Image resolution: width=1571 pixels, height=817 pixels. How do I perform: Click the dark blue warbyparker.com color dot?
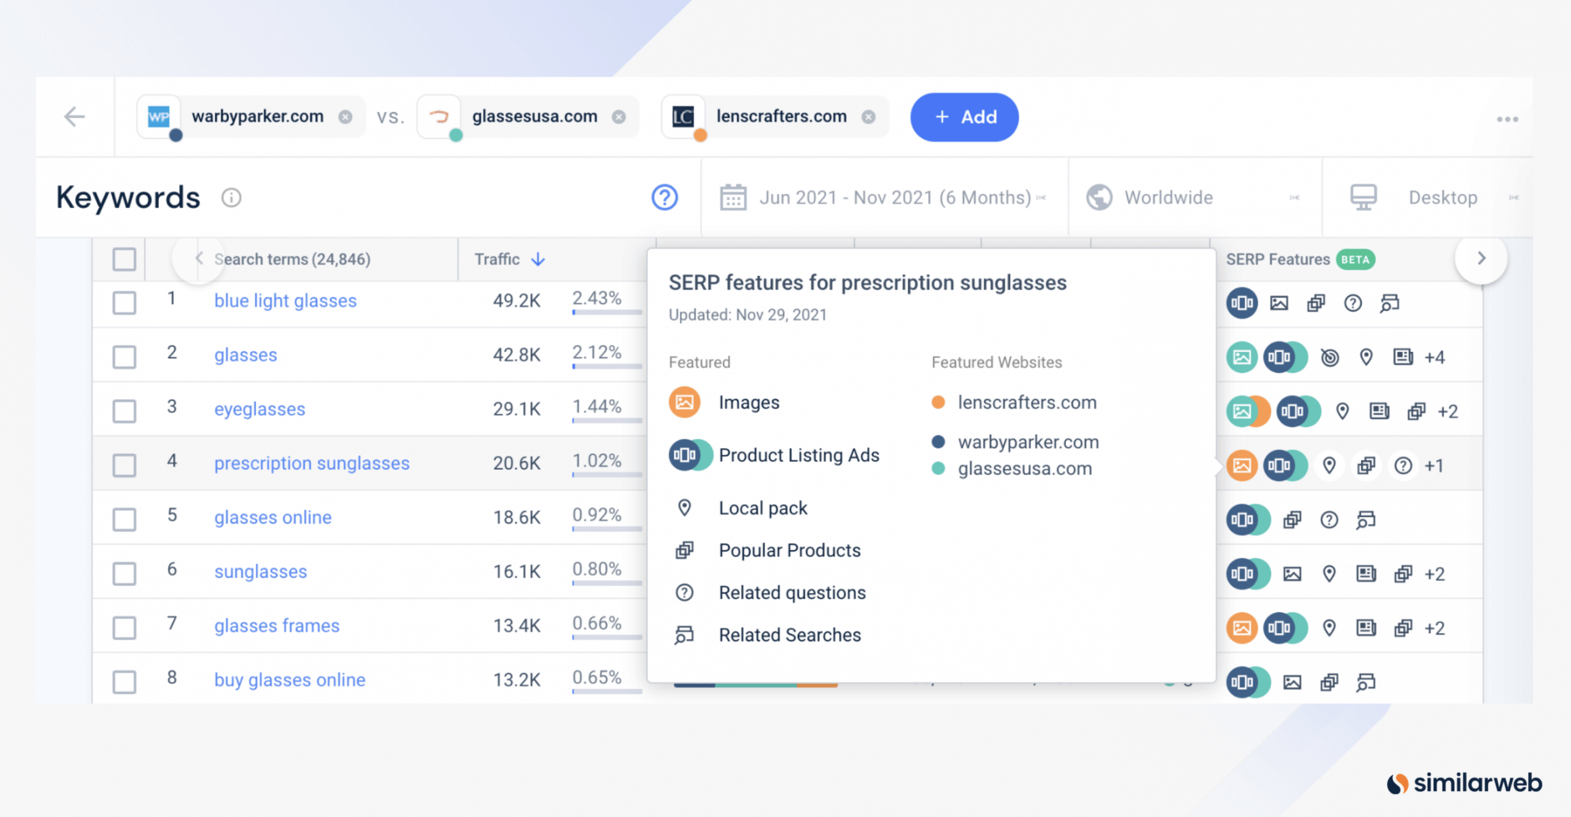pyautogui.click(x=938, y=442)
